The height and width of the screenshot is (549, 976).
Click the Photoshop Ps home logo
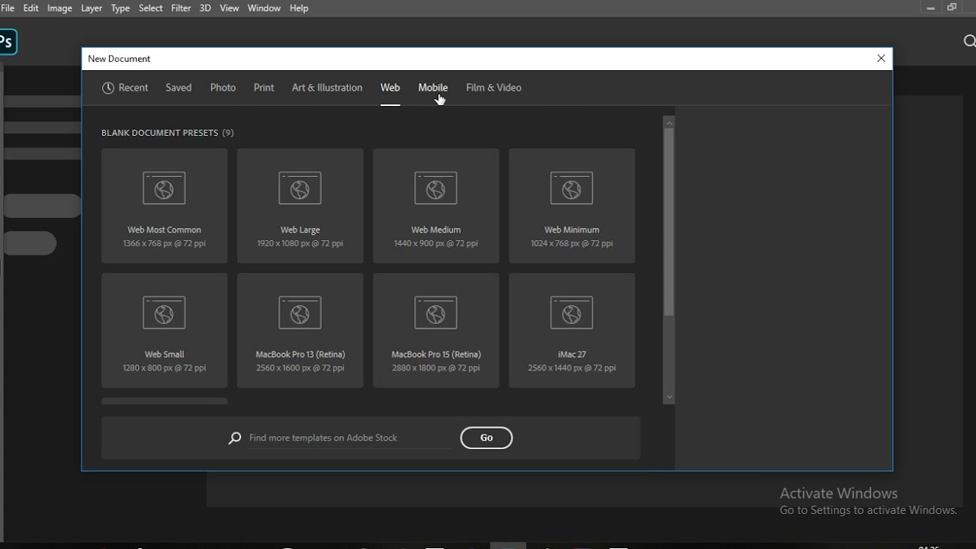coord(7,42)
